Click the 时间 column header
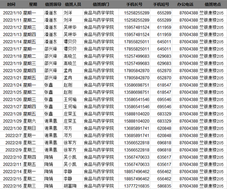This screenshot has width=227, height=189. click(11, 4)
